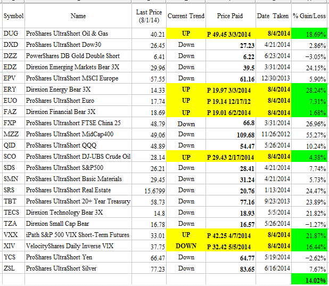Select ProShares Ultrashort FTSE China 25 cell
This screenshot has height=286, width=329.
click(x=78, y=123)
